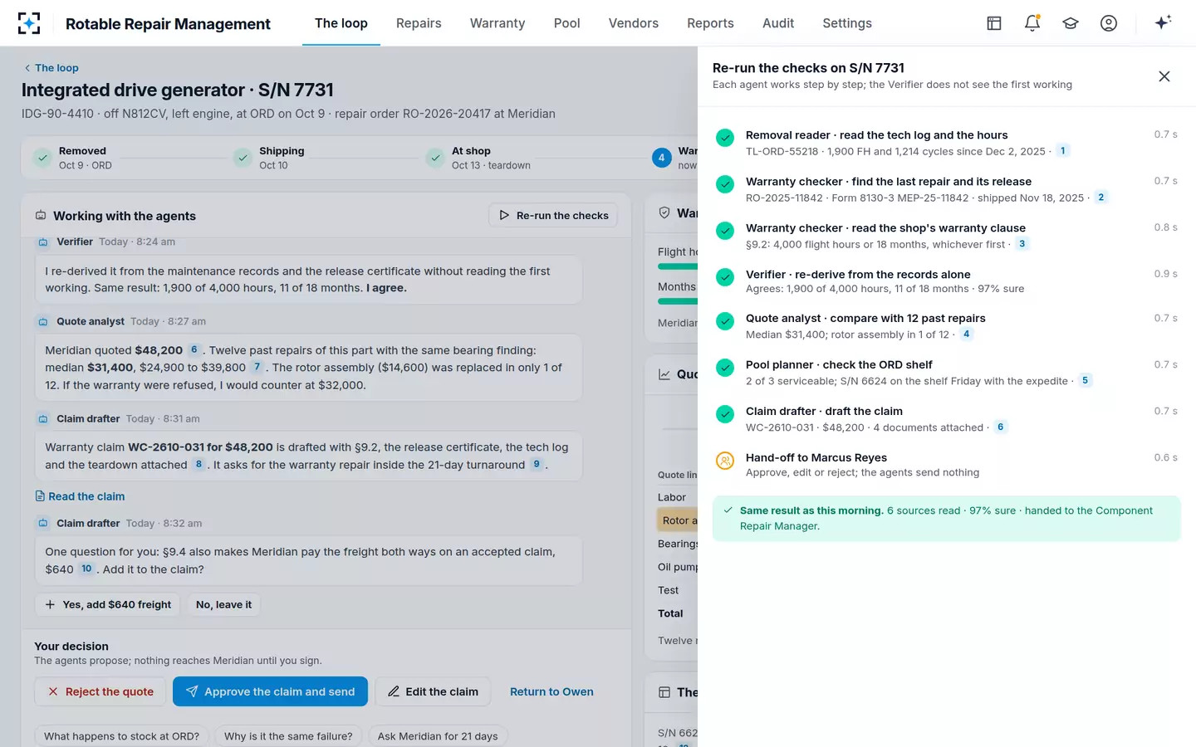Open the Read the claim link
The height and width of the screenshot is (747, 1196).
[x=80, y=496]
